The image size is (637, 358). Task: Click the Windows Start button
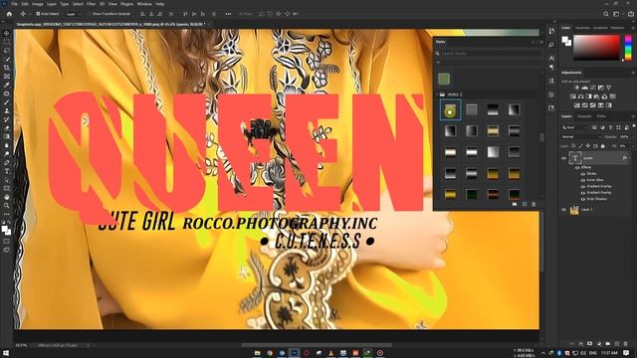(6, 353)
